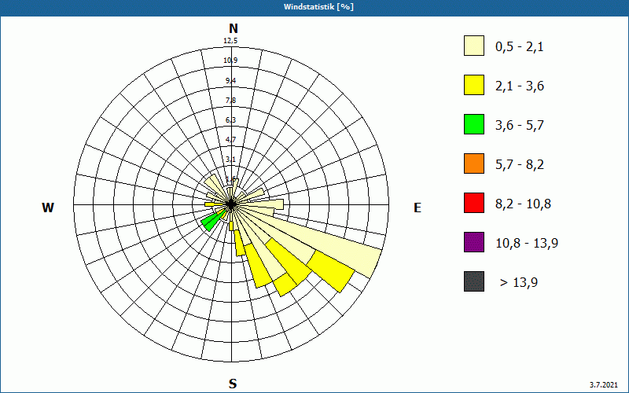
Task: Click the pale yellow 0,5 - 2,1 legend swatch
Action: (x=474, y=46)
